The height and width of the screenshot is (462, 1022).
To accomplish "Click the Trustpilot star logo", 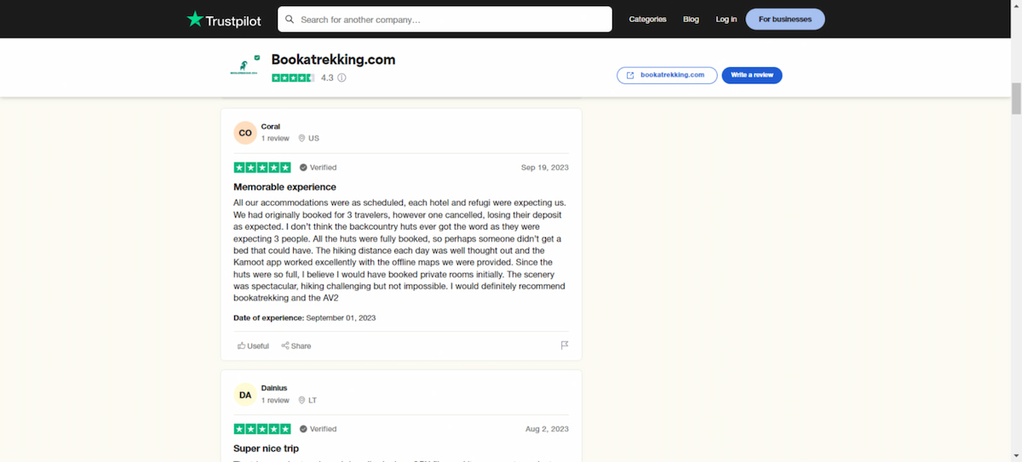I will tap(195, 19).
